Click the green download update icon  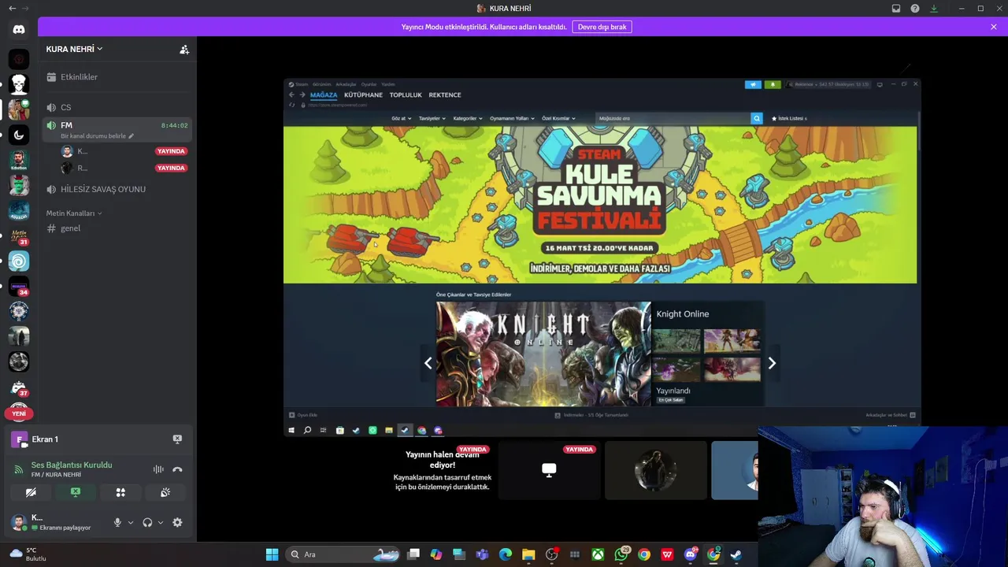934,9
